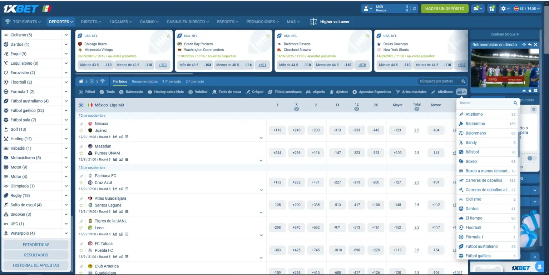Open the language ES / 14:58 dropdown
This screenshot has width=549, height=275.
click(x=527, y=9)
